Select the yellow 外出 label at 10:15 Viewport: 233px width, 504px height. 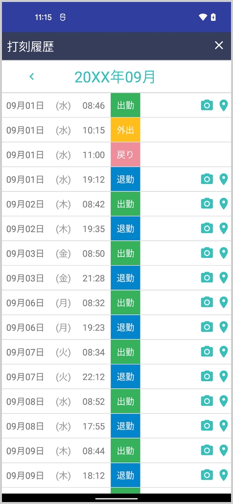(125, 130)
